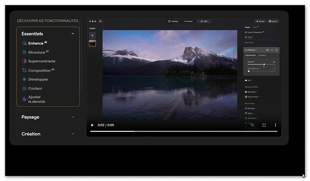Switch to the Catalog tab
The image size is (310, 181).
[173, 21]
